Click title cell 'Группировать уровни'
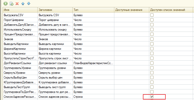The height and width of the screenshot is (100, 194). tap(55, 68)
